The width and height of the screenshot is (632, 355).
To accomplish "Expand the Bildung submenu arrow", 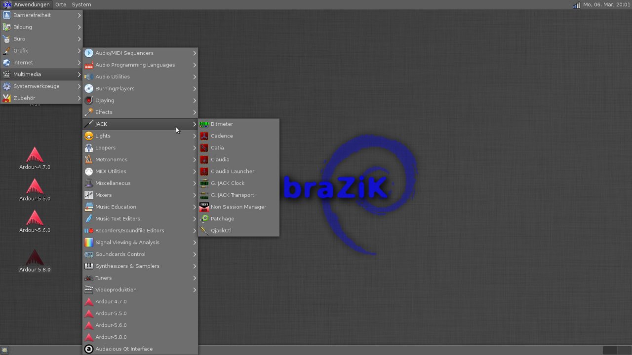I will click(x=79, y=27).
